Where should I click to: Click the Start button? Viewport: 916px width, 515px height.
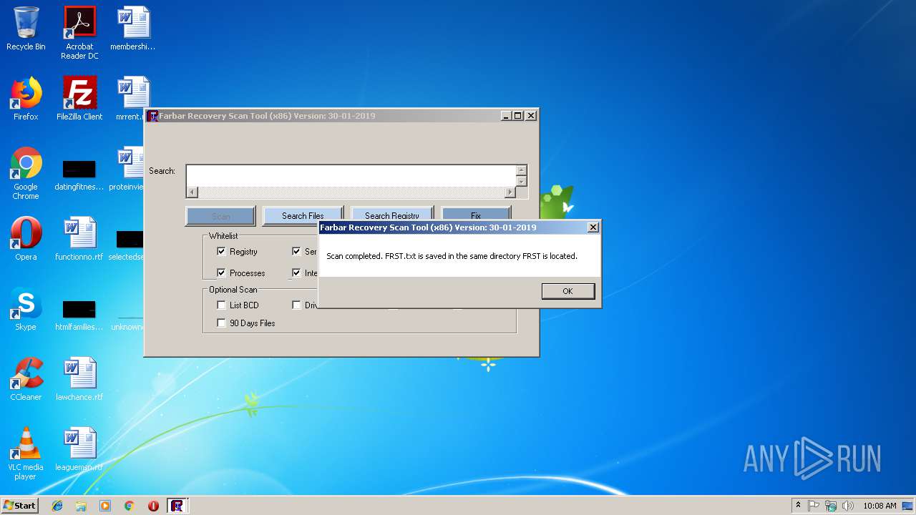(x=19, y=505)
